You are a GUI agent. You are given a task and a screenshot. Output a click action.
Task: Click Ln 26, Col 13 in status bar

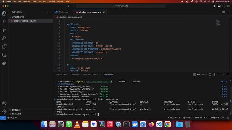point(173,118)
